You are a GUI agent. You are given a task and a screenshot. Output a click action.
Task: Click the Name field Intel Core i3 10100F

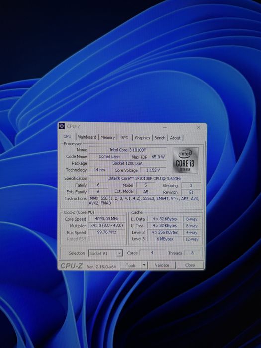[x=128, y=150]
